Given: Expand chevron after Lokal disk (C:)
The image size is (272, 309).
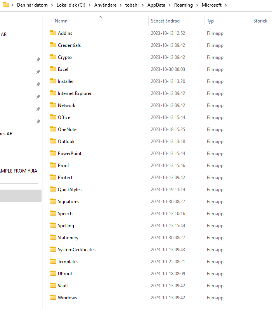Looking at the screenshot, I should (x=90, y=5).
